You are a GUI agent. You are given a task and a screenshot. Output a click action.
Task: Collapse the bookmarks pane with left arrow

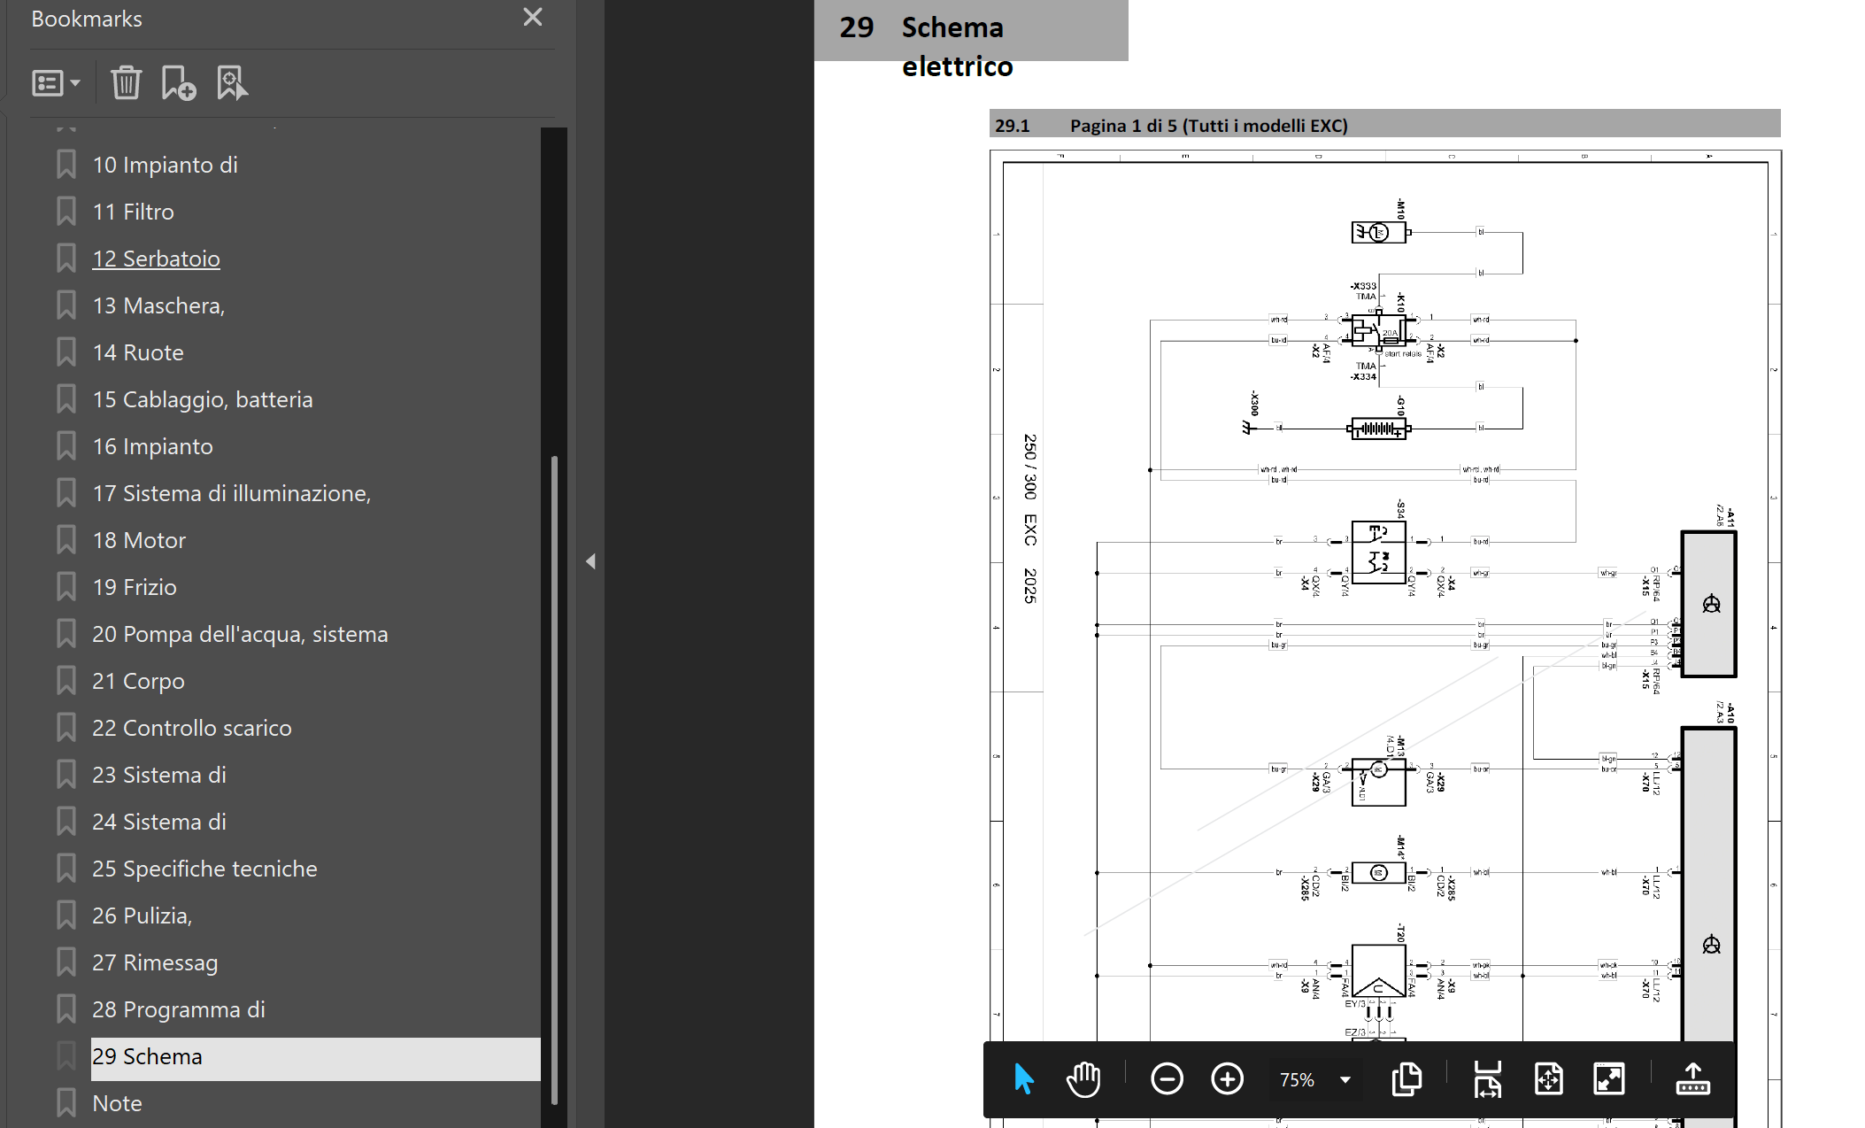click(590, 561)
